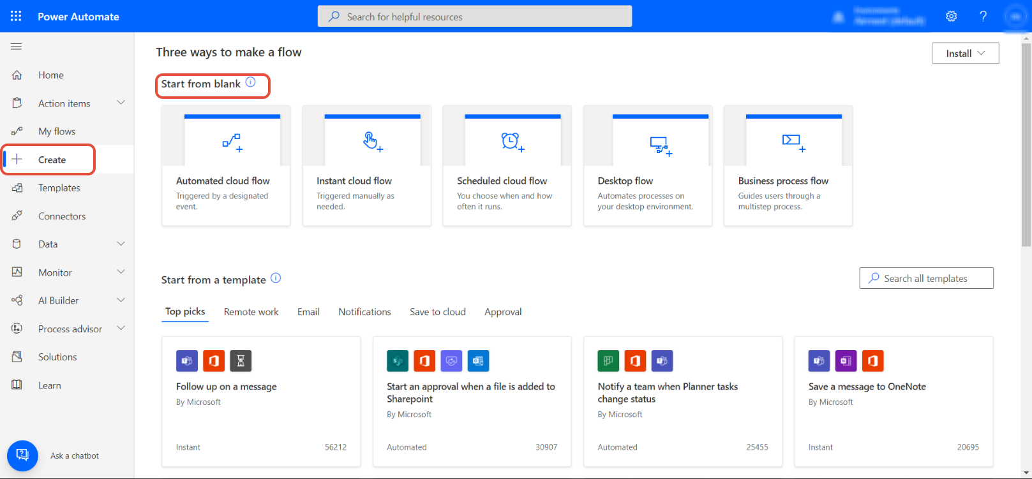Expand the Monitor chevron
The height and width of the screenshot is (479, 1032).
coord(121,272)
